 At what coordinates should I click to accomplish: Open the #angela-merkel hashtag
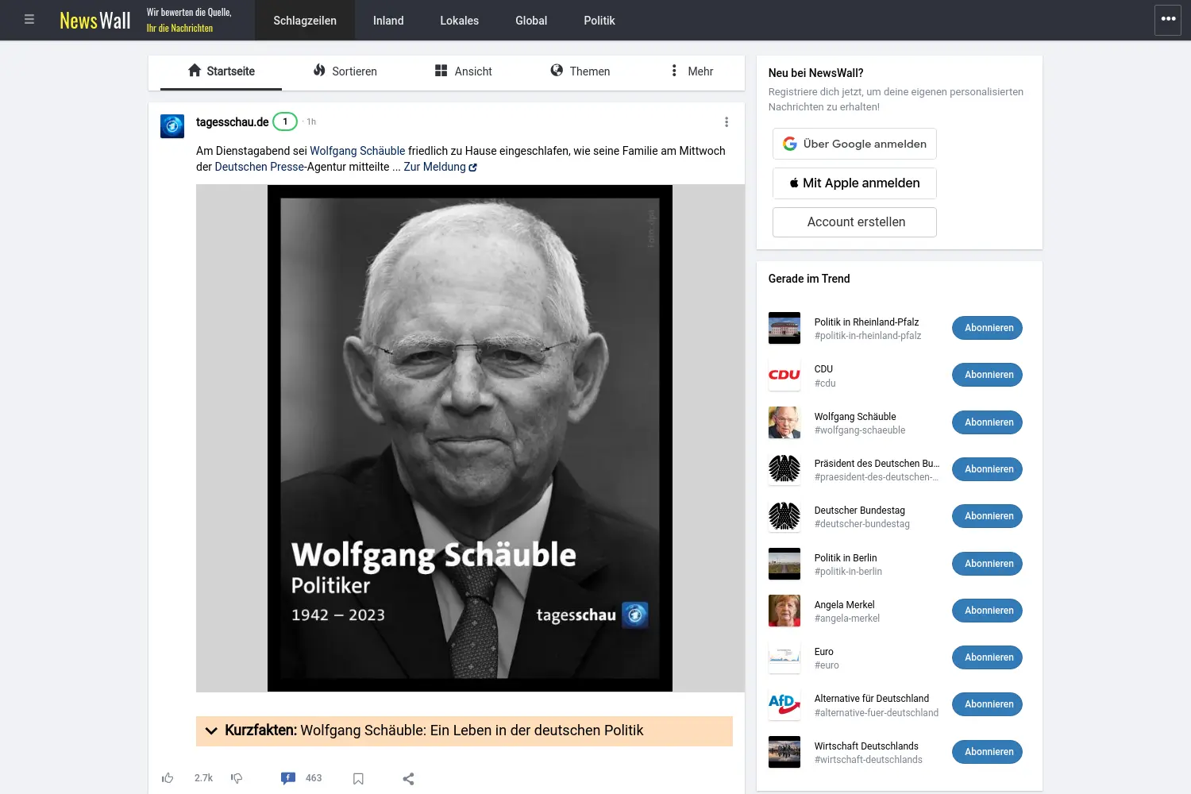click(x=847, y=619)
